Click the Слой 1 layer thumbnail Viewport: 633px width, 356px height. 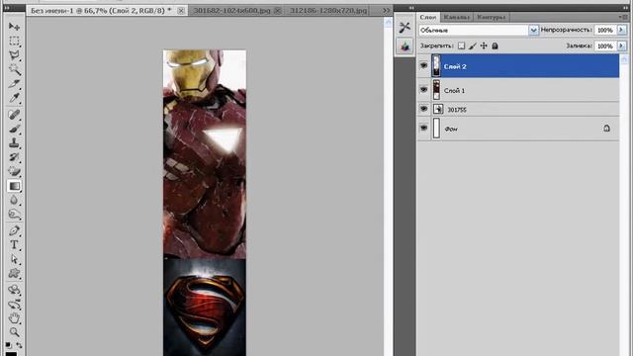[436, 90]
